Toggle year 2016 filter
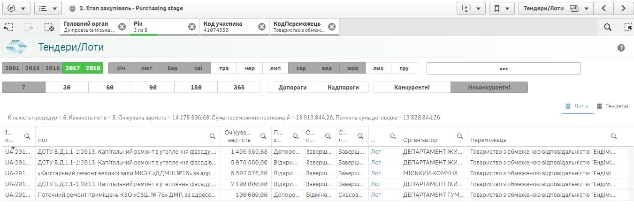The height and width of the screenshot is (209, 634). coord(53,68)
